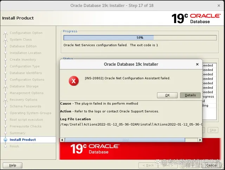Select Installation Location step
225x170 pixels.
click(25, 53)
